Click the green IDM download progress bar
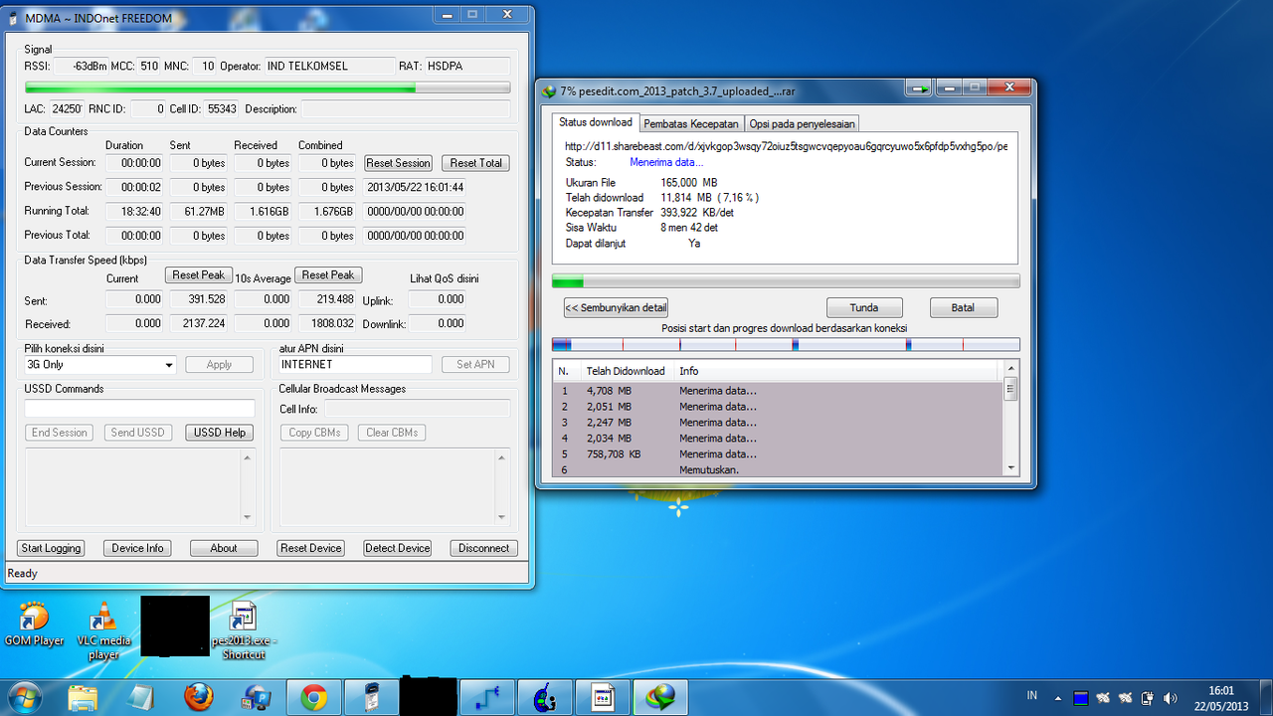Screen dimensions: 1273x716 coord(786,281)
